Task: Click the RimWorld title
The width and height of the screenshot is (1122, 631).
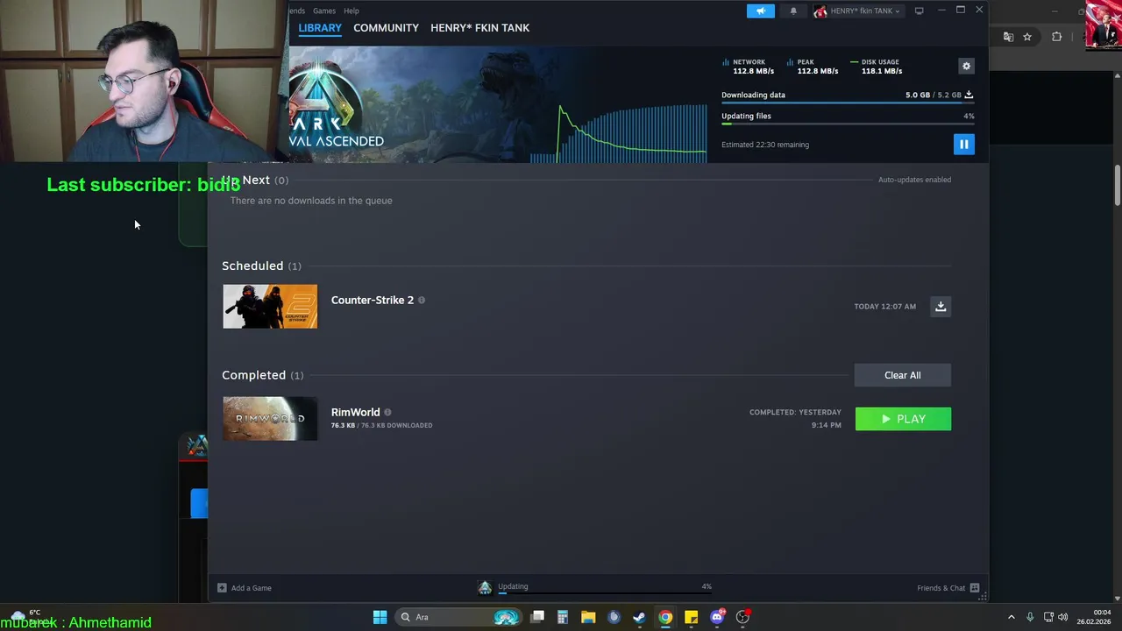Action: click(x=356, y=412)
